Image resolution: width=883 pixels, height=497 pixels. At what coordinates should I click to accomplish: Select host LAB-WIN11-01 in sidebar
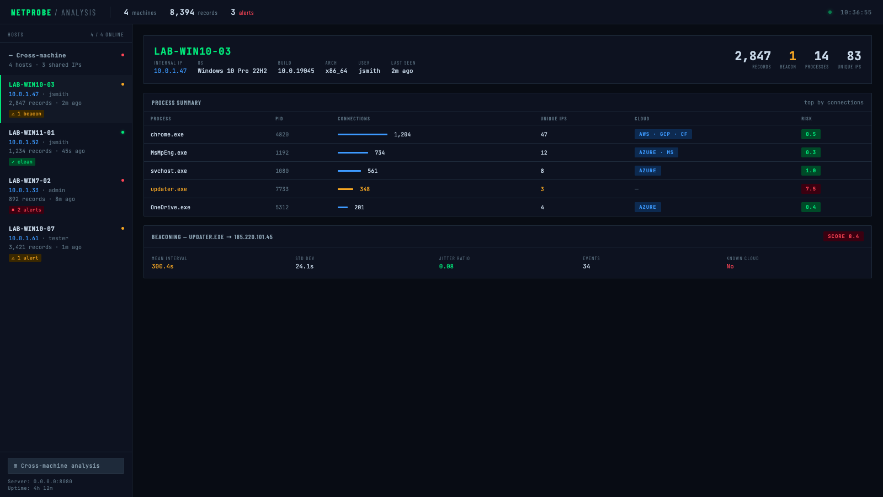coord(66,147)
